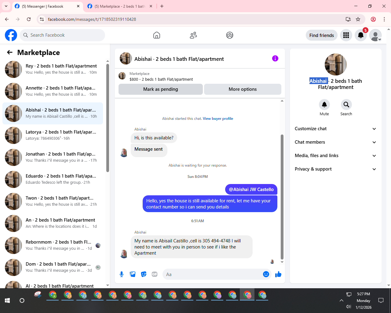
Task: Open the Groups icon in top navigation
Action: (230, 35)
